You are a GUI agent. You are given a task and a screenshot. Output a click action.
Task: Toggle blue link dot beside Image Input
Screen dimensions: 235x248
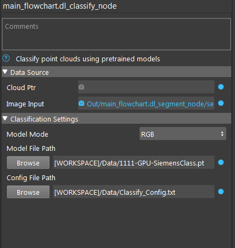(221, 103)
